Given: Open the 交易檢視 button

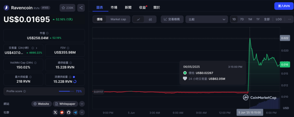Looking at the screenshot, I should [172, 19].
